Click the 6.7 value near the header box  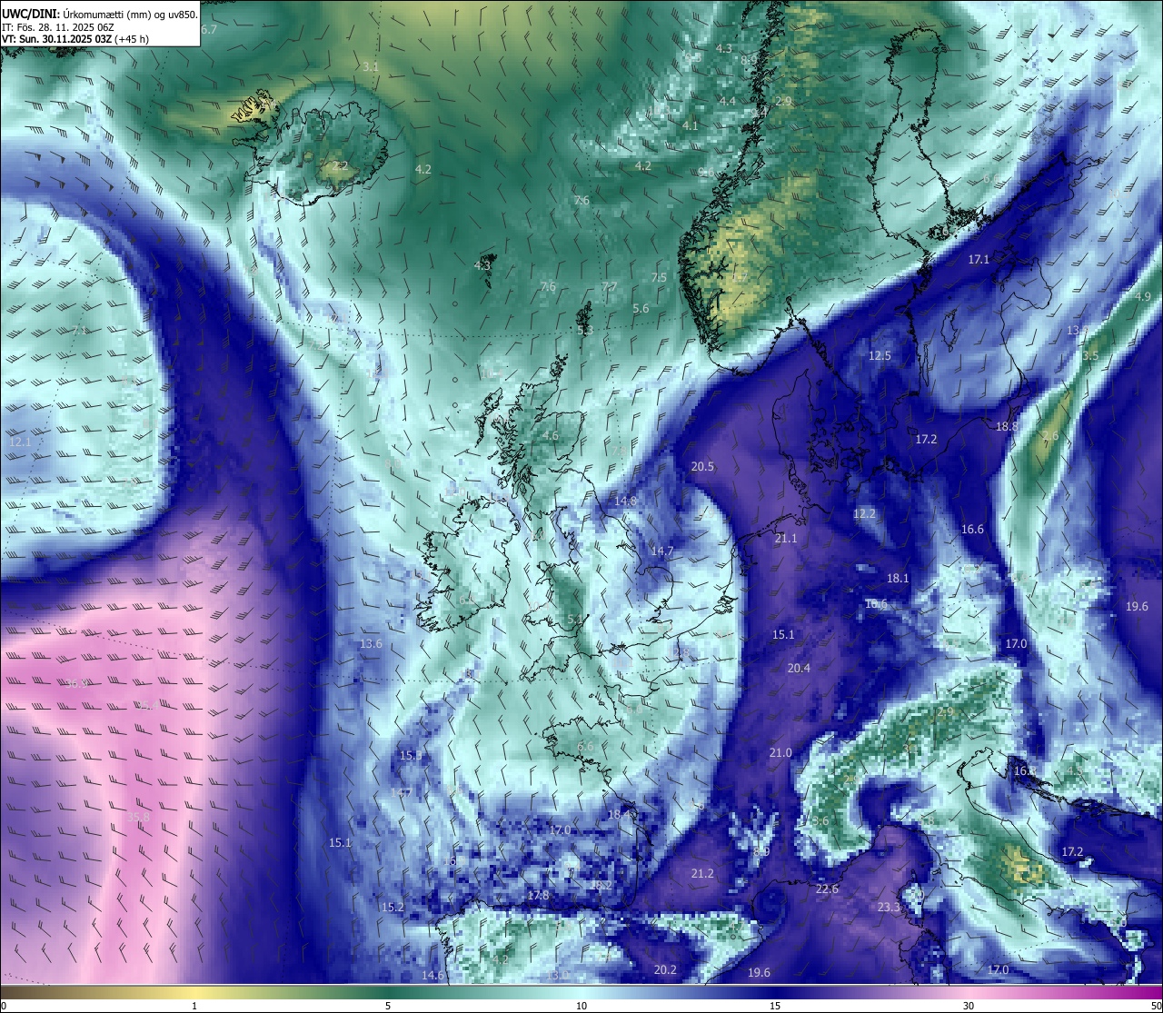tap(209, 30)
